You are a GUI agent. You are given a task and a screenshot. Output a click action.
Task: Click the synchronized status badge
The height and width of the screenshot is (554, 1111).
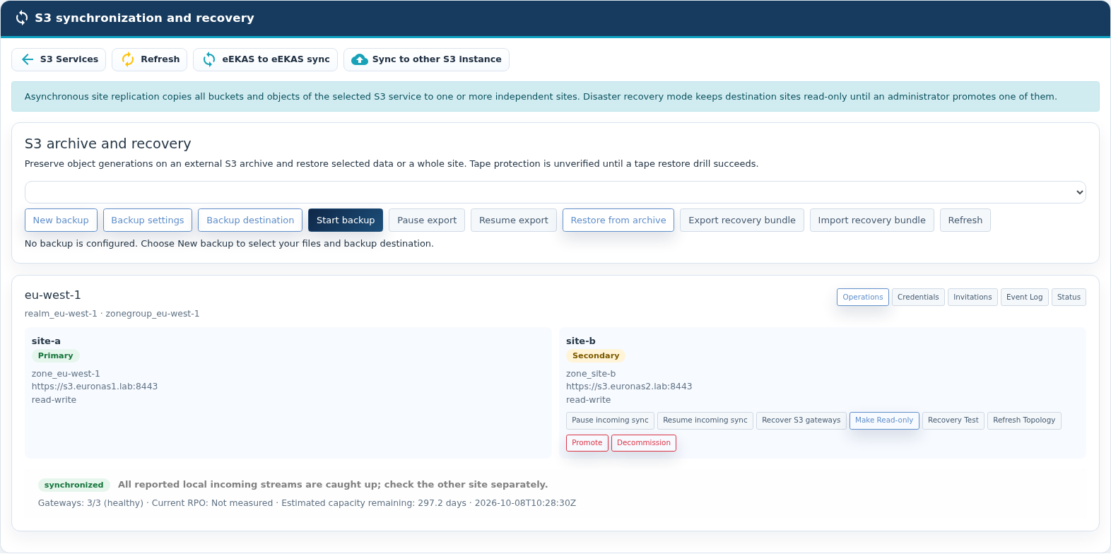pyautogui.click(x=74, y=485)
